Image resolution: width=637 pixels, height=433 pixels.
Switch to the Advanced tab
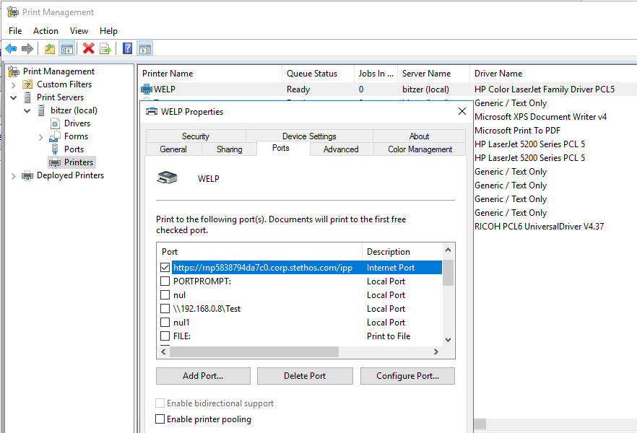tap(341, 149)
